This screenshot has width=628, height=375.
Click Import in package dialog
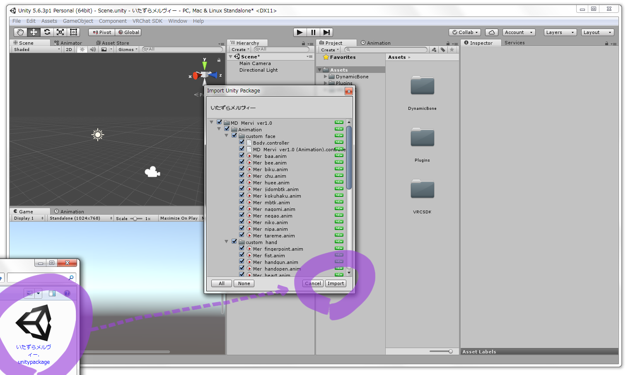(336, 283)
